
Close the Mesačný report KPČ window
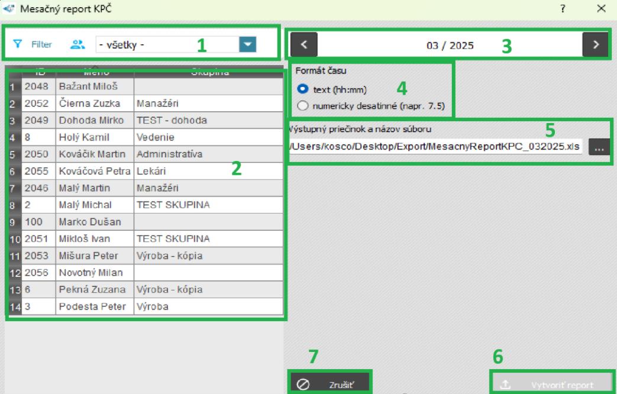coord(601,9)
